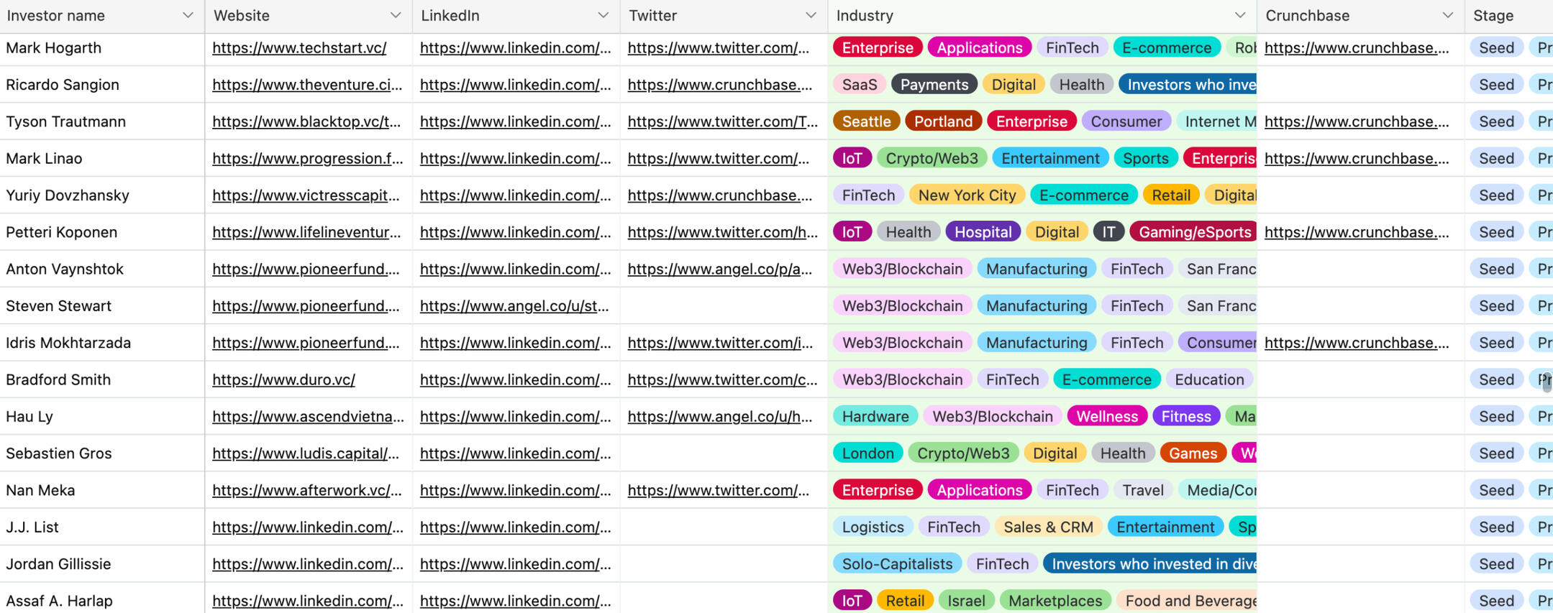
Task: Open the techstart.vc website link
Action: (299, 48)
